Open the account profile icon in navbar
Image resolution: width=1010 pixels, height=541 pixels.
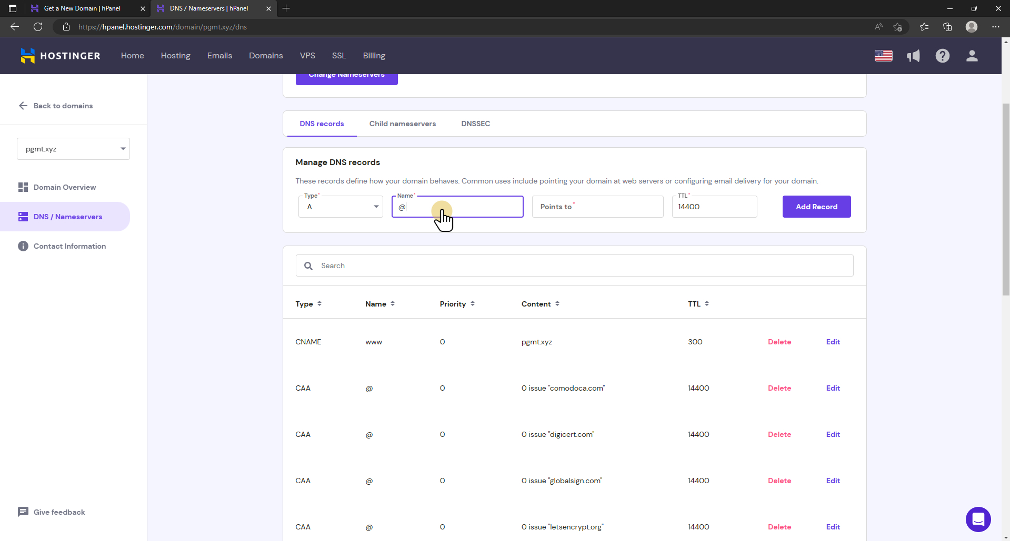point(972,56)
